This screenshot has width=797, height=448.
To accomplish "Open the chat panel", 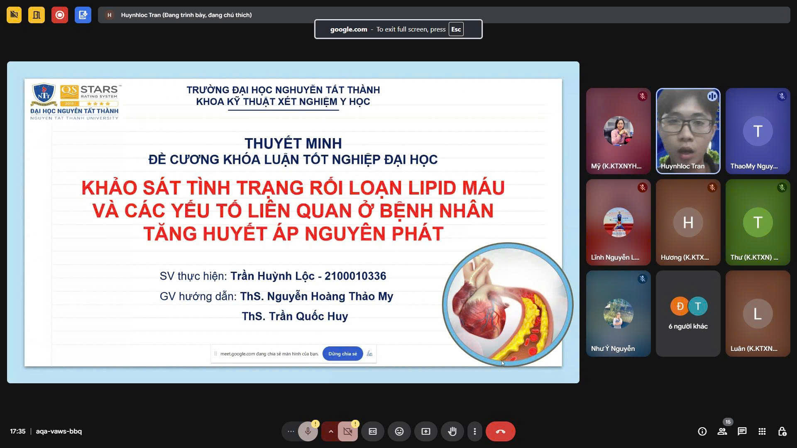I will click(742, 431).
